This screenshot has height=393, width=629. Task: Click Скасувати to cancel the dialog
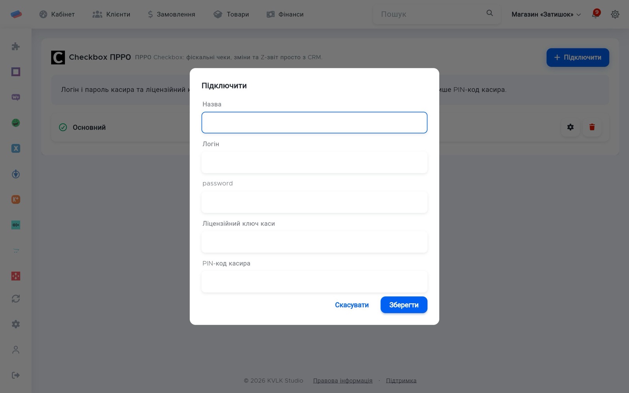click(352, 305)
